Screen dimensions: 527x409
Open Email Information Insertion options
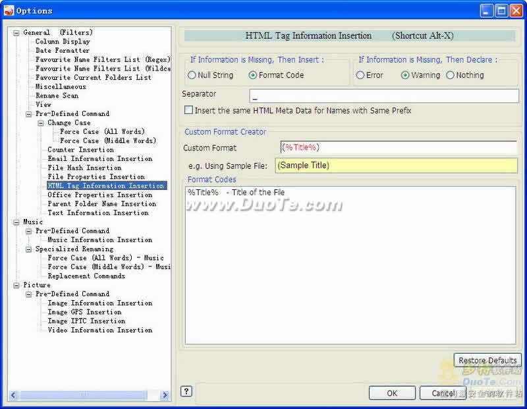[x=100, y=158]
